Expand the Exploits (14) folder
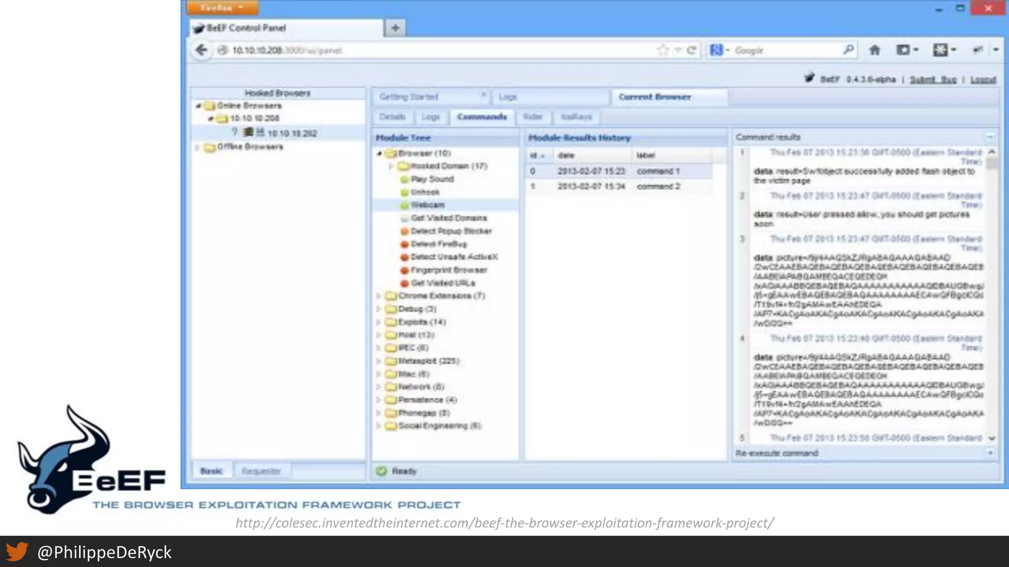The height and width of the screenshot is (567, 1009). pyautogui.click(x=378, y=322)
